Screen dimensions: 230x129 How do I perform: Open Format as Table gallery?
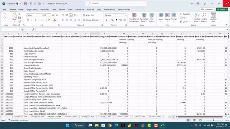(144, 18)
